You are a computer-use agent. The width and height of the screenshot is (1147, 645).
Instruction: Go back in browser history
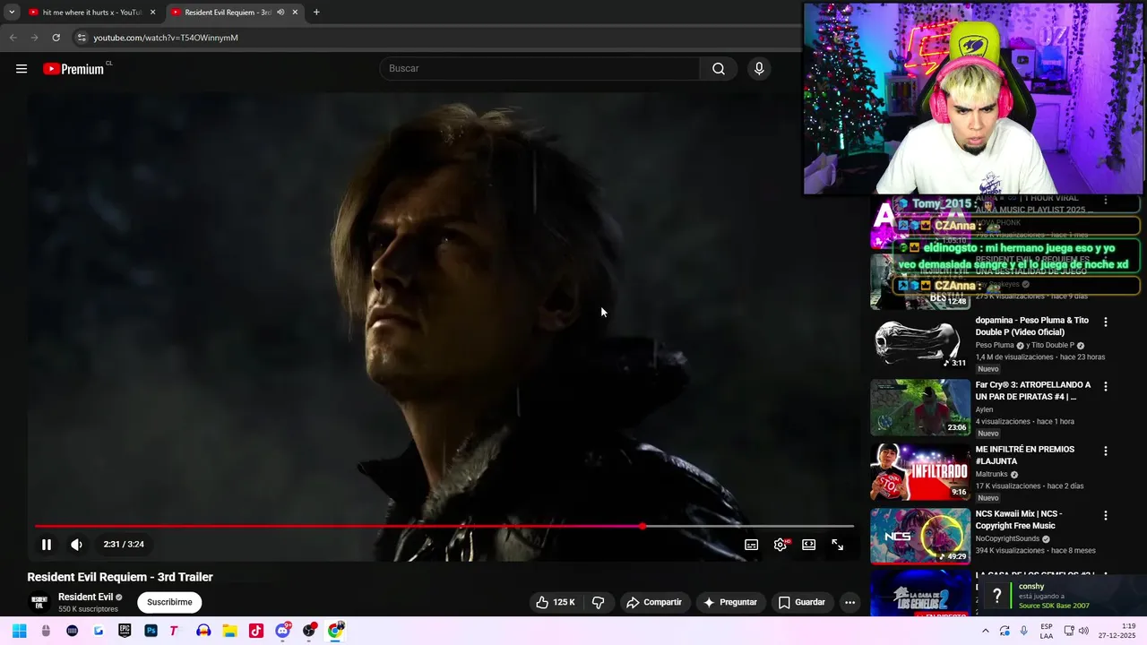(x=13, y=38)
